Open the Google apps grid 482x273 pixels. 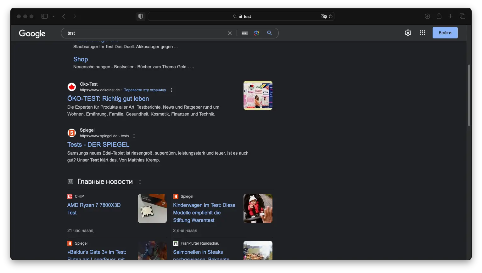(423, 33)
